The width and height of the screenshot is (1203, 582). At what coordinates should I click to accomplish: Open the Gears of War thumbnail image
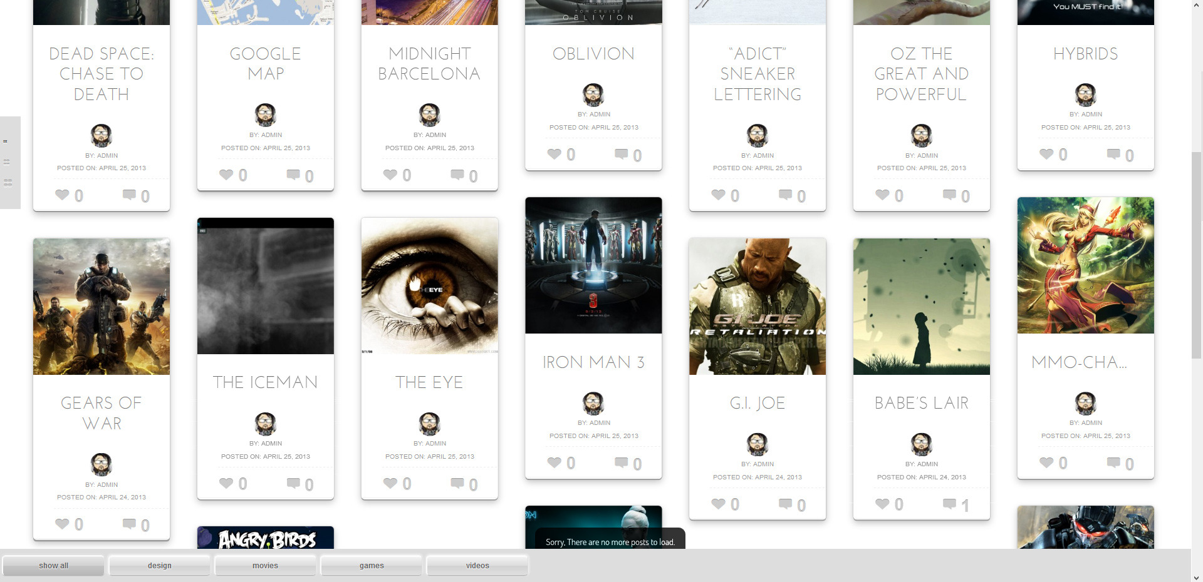[102, 307]
